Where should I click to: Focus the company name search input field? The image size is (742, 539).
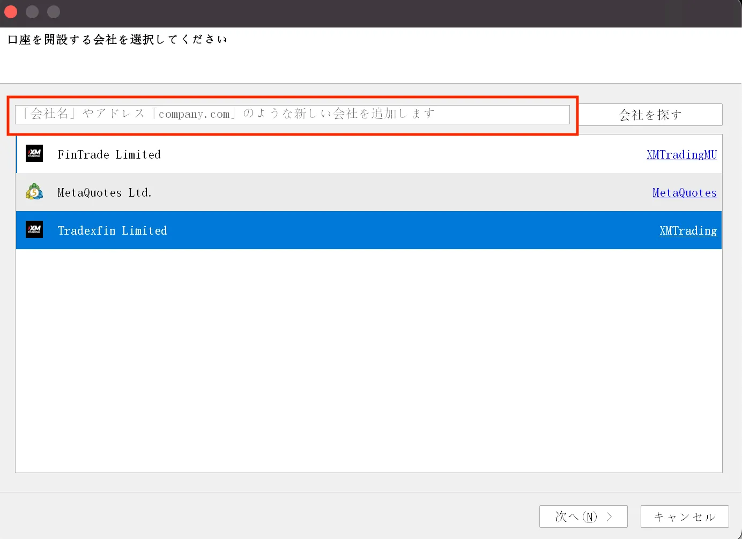click(x=292, y=115)
